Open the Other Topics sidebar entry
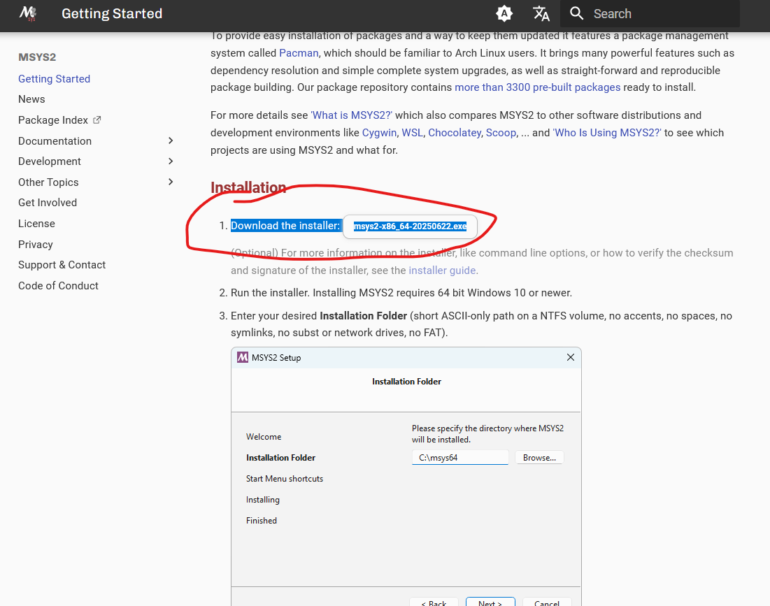 48,182
